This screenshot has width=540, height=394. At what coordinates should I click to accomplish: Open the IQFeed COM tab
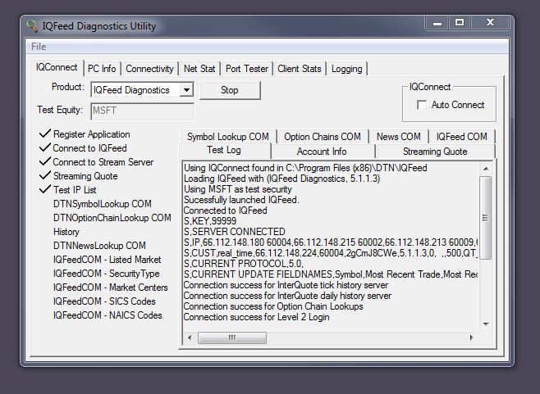(462, 137)
